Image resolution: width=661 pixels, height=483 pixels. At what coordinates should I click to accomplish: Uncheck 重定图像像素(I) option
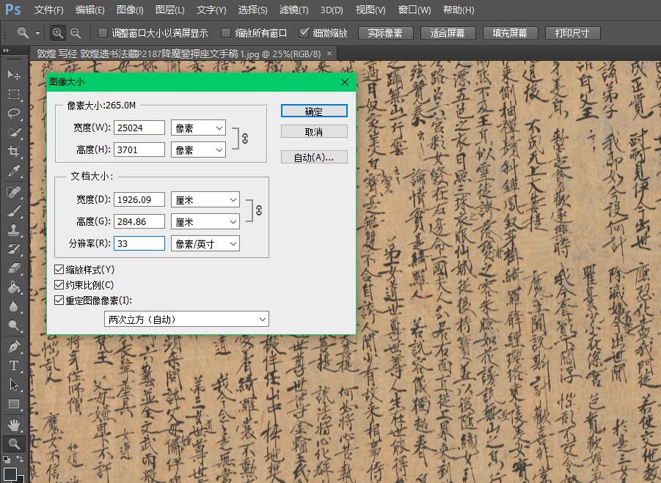[59, 301]
